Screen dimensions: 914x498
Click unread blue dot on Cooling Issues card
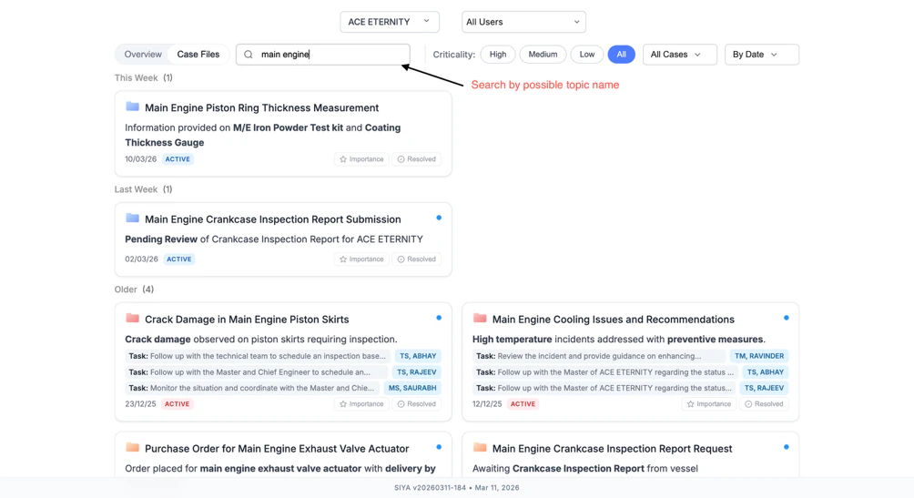(787, 318)
